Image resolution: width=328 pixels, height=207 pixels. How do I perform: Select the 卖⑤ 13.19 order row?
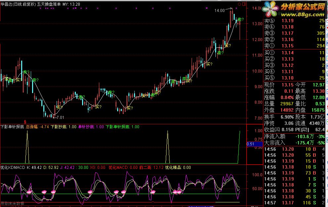pos(294,21)
